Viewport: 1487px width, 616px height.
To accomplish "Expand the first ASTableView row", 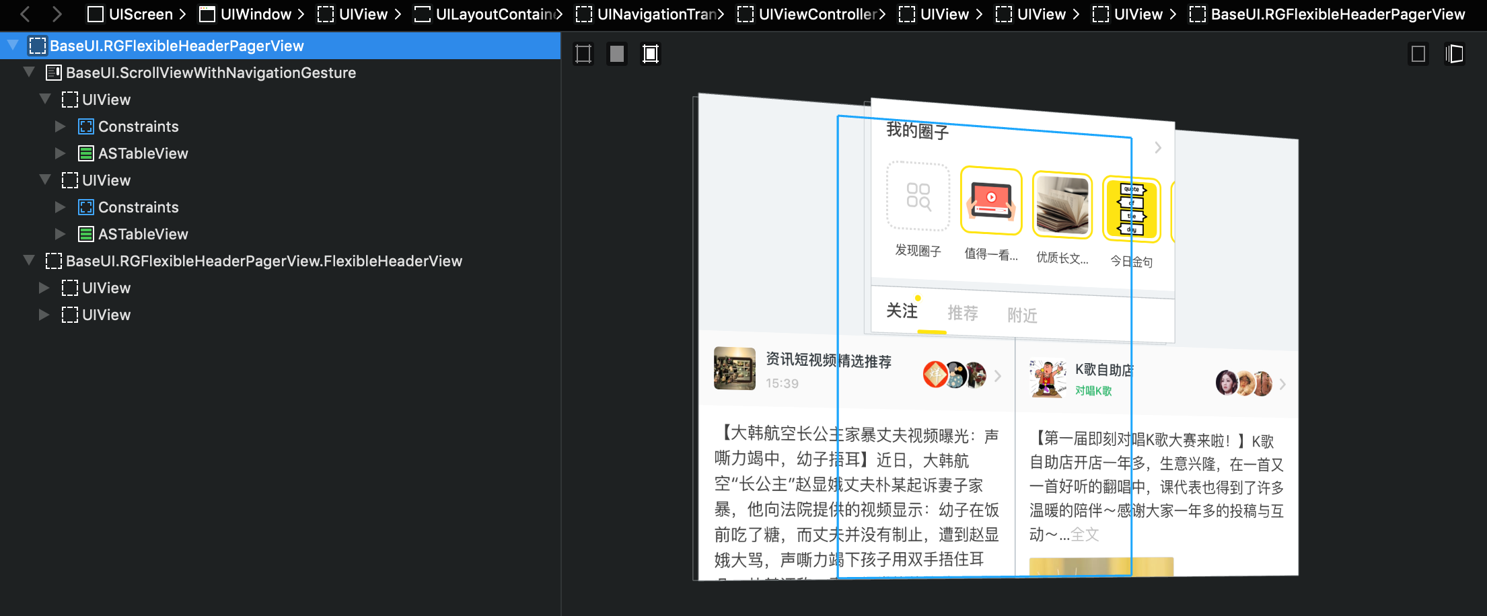I will [61, 153].
